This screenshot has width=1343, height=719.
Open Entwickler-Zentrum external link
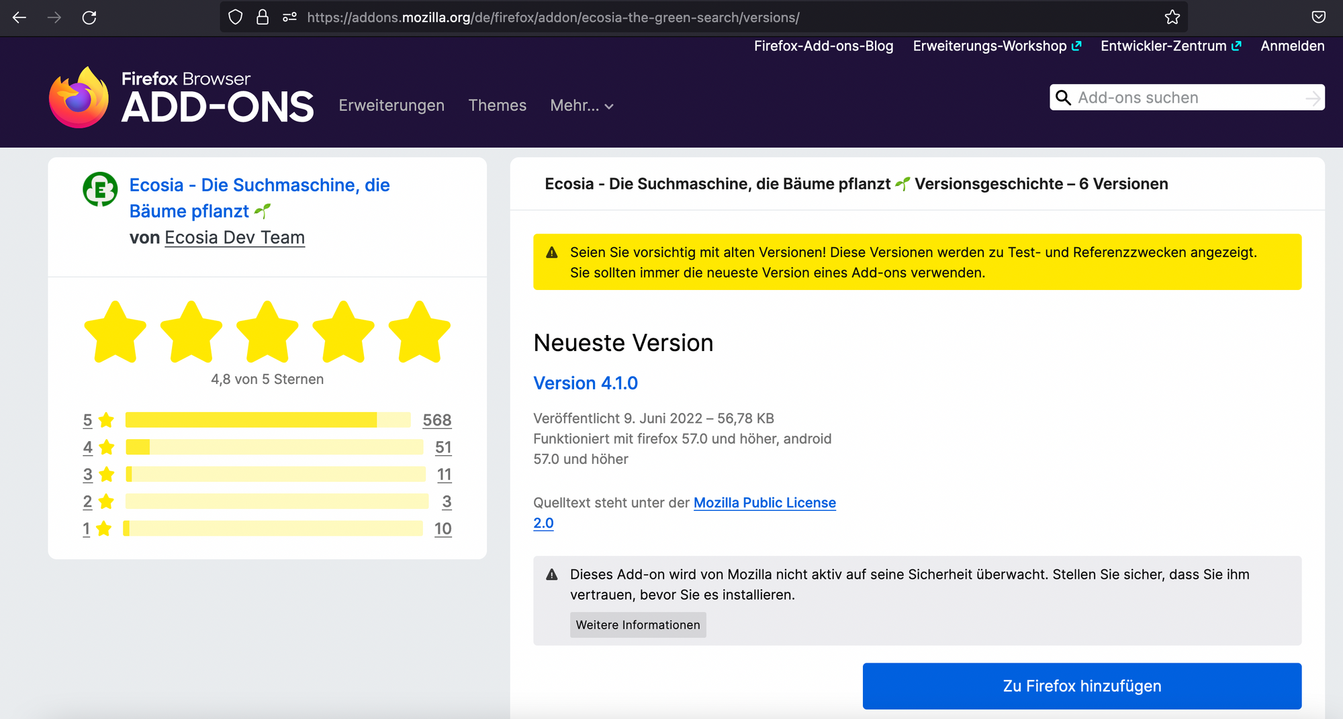(1171, 46)
